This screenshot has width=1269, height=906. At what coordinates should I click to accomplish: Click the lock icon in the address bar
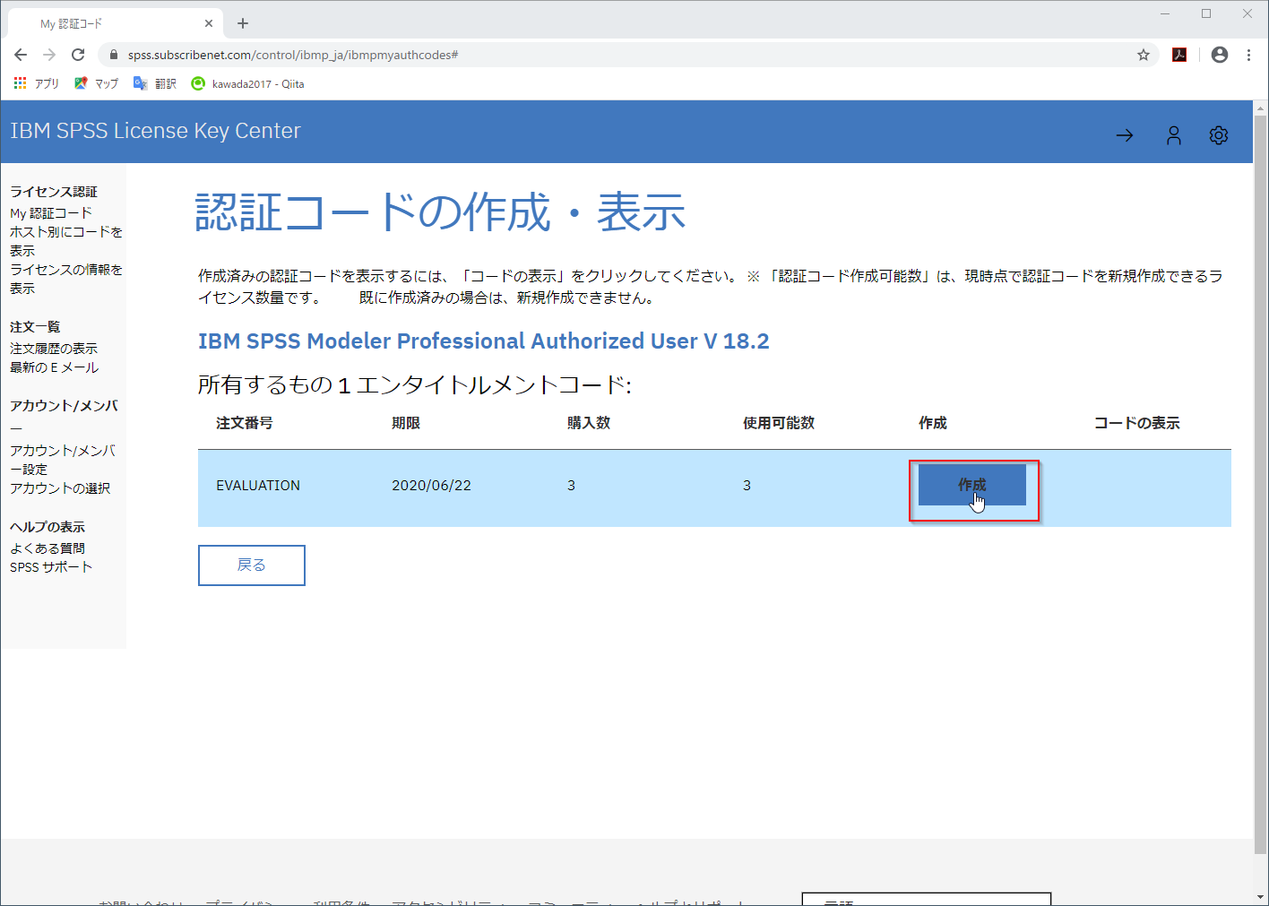coord(113,55)
